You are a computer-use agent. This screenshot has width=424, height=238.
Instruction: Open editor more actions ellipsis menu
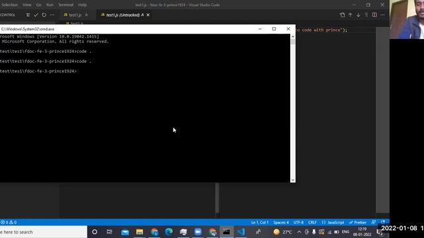coord(382,15)
